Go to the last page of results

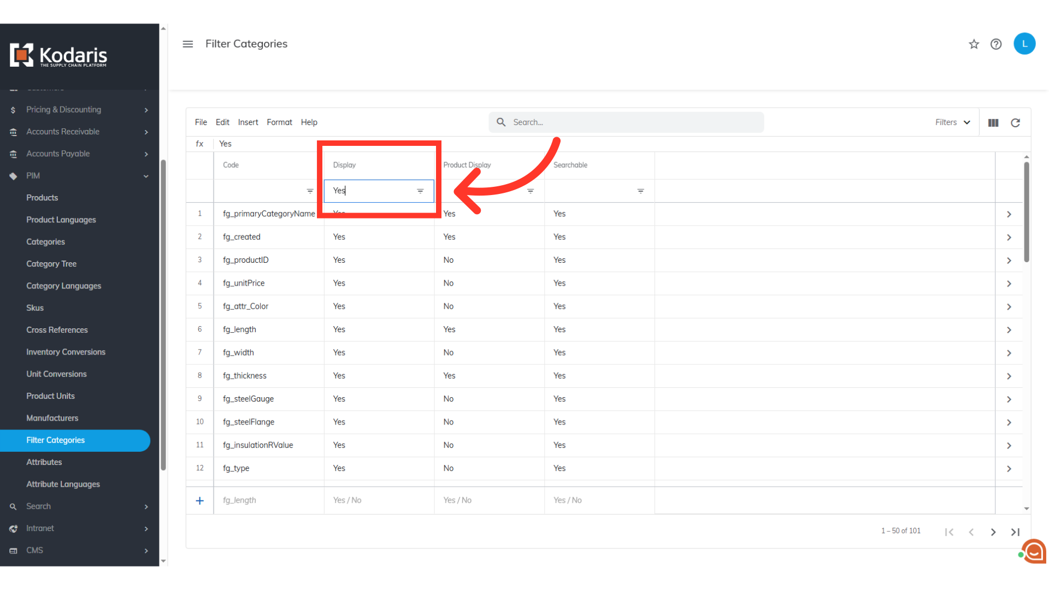click(1015, 532)
